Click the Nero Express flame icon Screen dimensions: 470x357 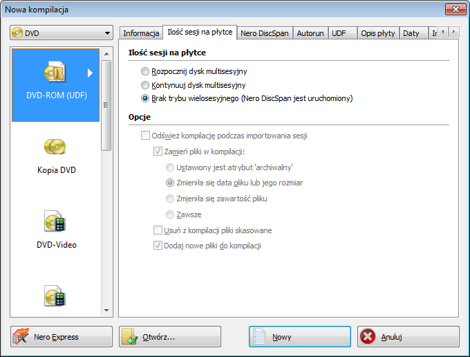pos(21,336)
